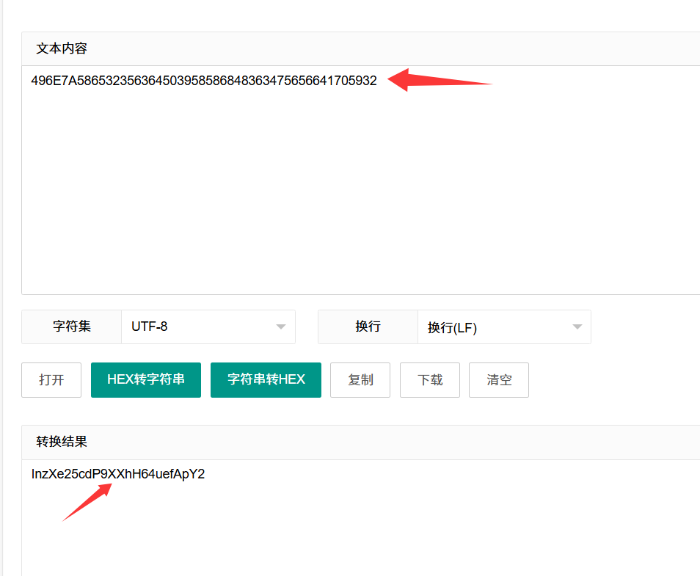This screenshot has height=576, width=700.
Task: Click the 字符集 label
Action: (71, 327)
